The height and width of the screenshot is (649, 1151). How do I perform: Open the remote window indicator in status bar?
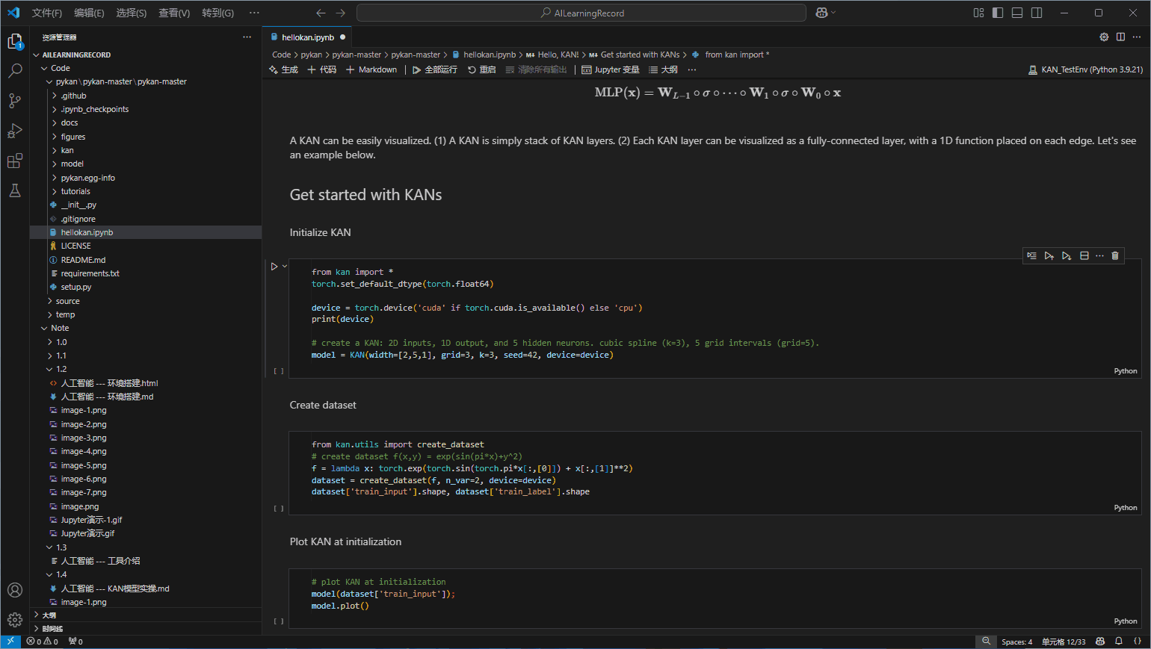(10, 642)
